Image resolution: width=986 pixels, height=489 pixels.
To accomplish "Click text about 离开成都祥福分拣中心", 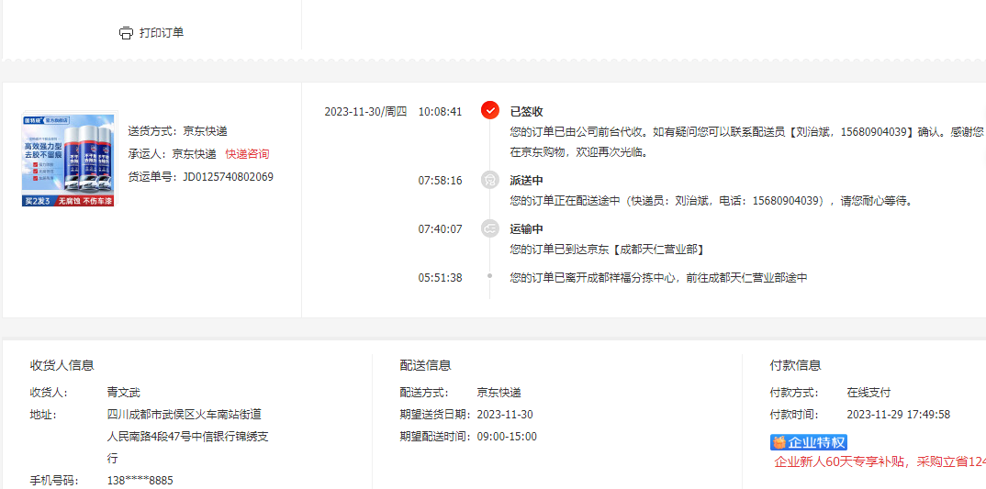I will (658, 277).
